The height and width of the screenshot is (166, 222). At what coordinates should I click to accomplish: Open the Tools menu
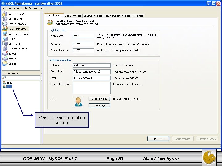pos(24,8)
